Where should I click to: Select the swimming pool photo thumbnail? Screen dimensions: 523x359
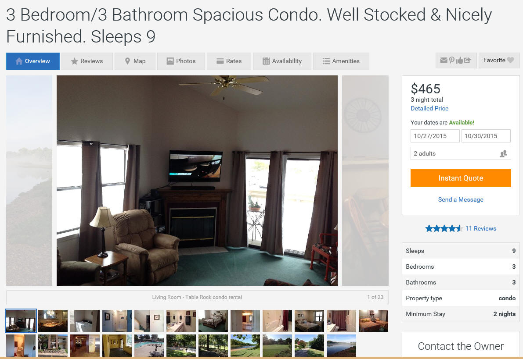click(x=149, y=346)
